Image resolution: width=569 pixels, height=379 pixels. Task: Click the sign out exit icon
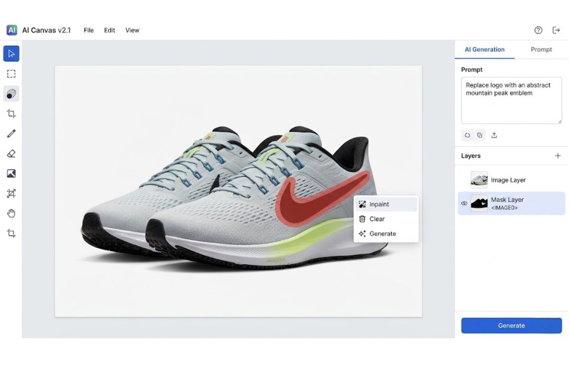tap(556, 30)
